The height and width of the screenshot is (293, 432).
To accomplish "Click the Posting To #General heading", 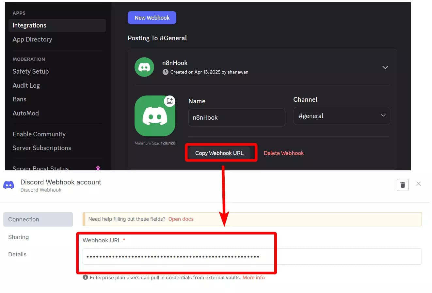I will pyautogui.click(x=157, y=38).
